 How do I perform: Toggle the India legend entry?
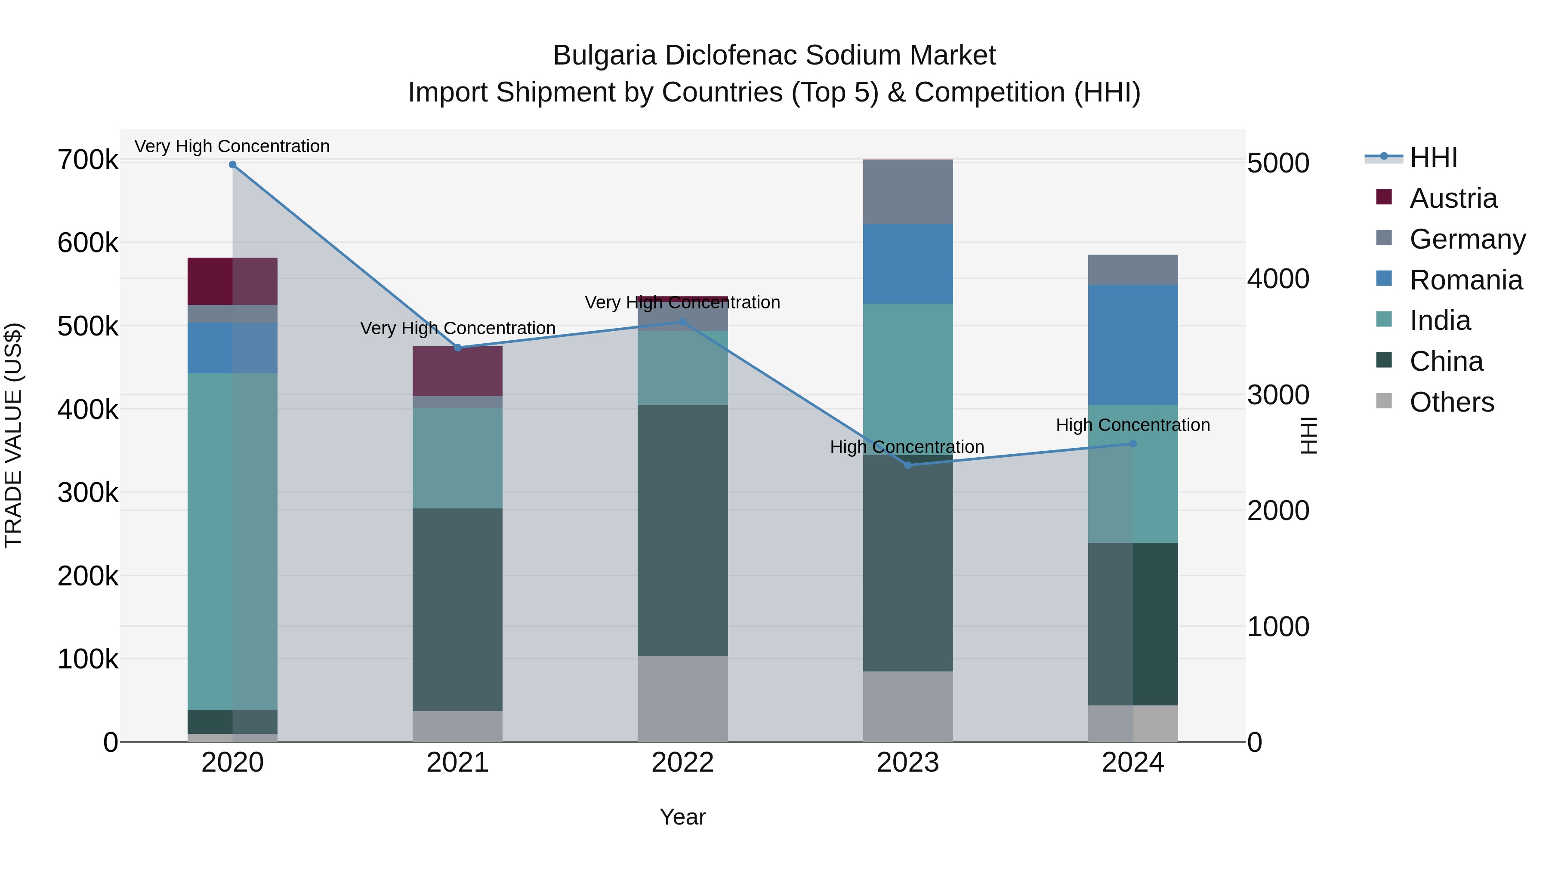[1423, 320]
